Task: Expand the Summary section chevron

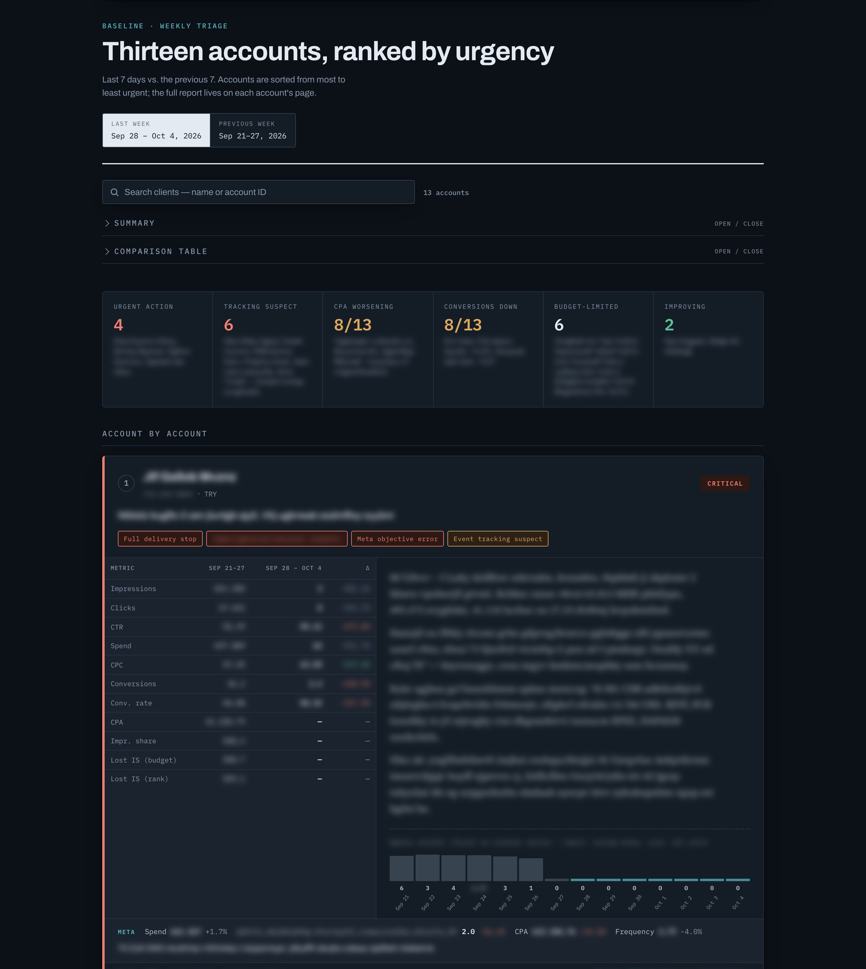Action: pyautogui.click(x=107, y=223)
